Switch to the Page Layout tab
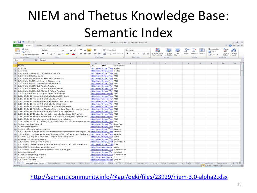 (x=52, y=46)
